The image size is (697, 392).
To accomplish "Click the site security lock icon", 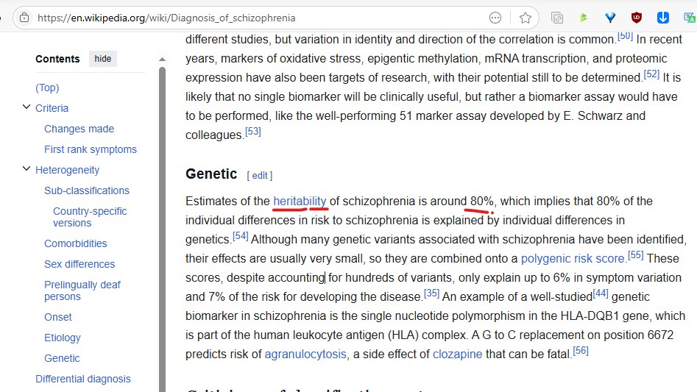I will pos(24,18).
